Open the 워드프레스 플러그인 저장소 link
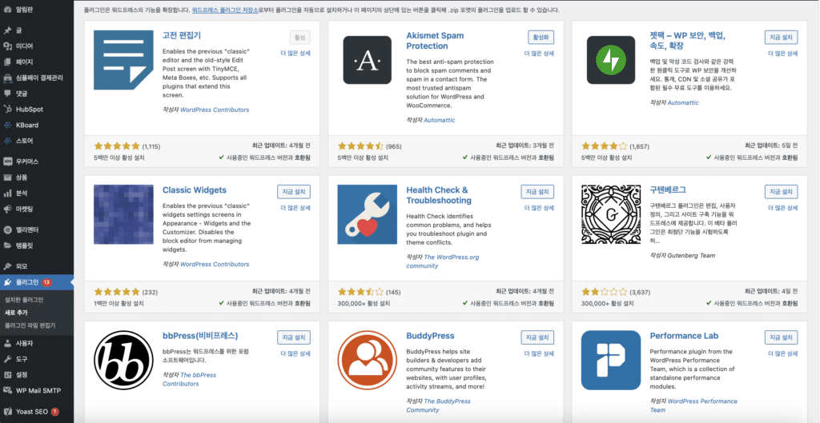Image resolution: width=820 pixels, height=423 pixels. (225, 10)
